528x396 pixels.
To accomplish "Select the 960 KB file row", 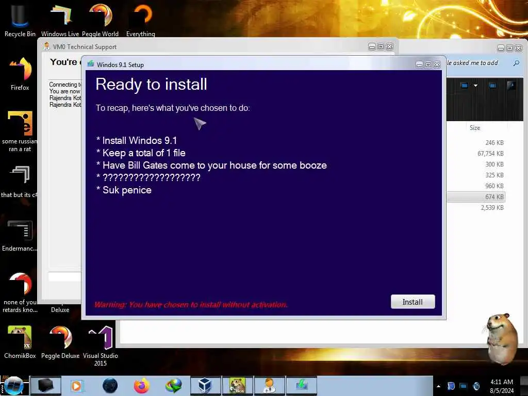I will tap(476, 186).
